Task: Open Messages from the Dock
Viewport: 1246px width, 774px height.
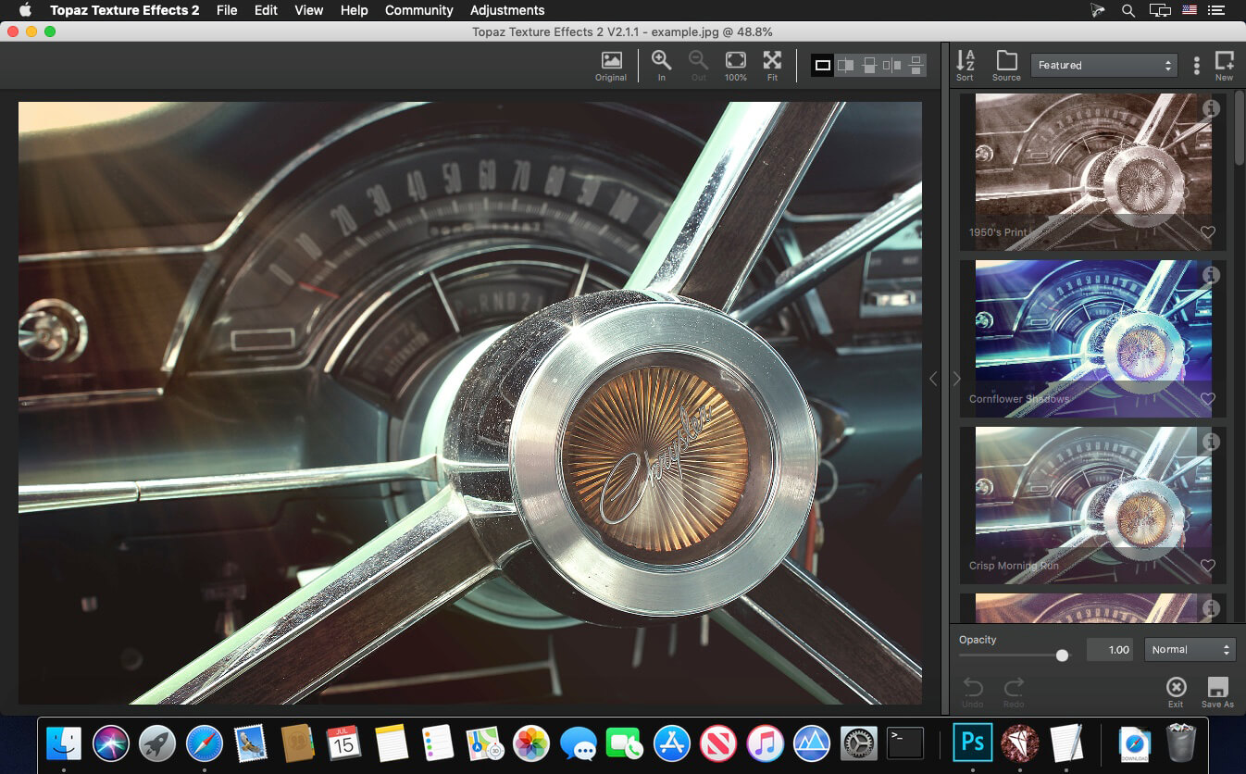Action: [x=579, y=743]
